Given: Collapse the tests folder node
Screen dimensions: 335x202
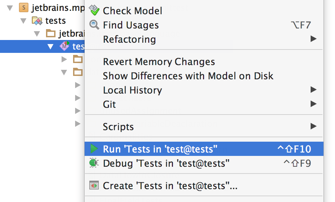Looking at the screenshot, I should click(x=23, y=21).
